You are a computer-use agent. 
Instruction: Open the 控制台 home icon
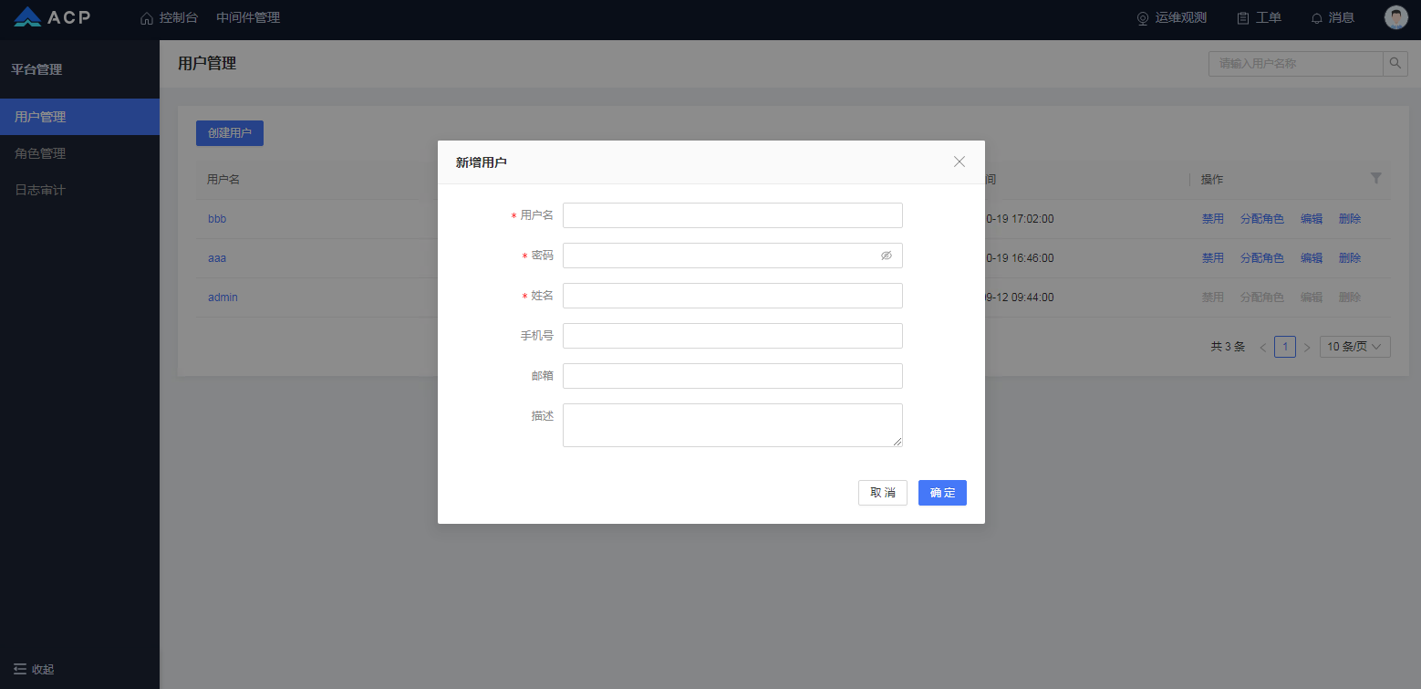(x=147, y=18)
